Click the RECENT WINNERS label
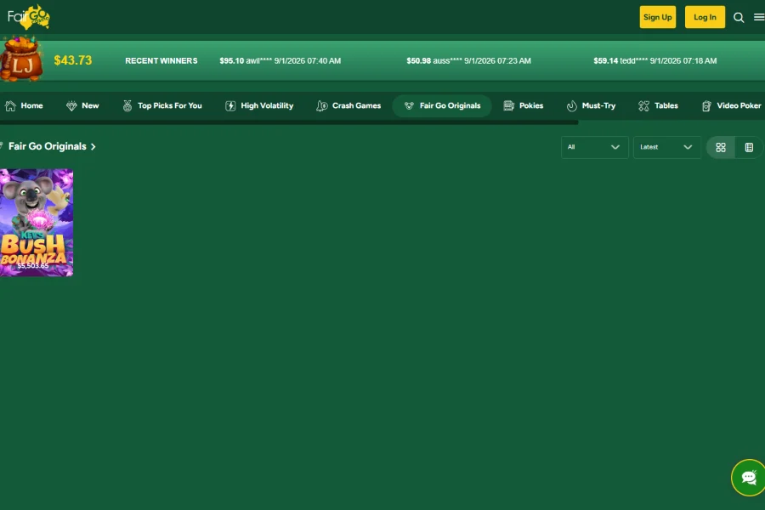This screenshot has height=510, width=765. point(161,61)
